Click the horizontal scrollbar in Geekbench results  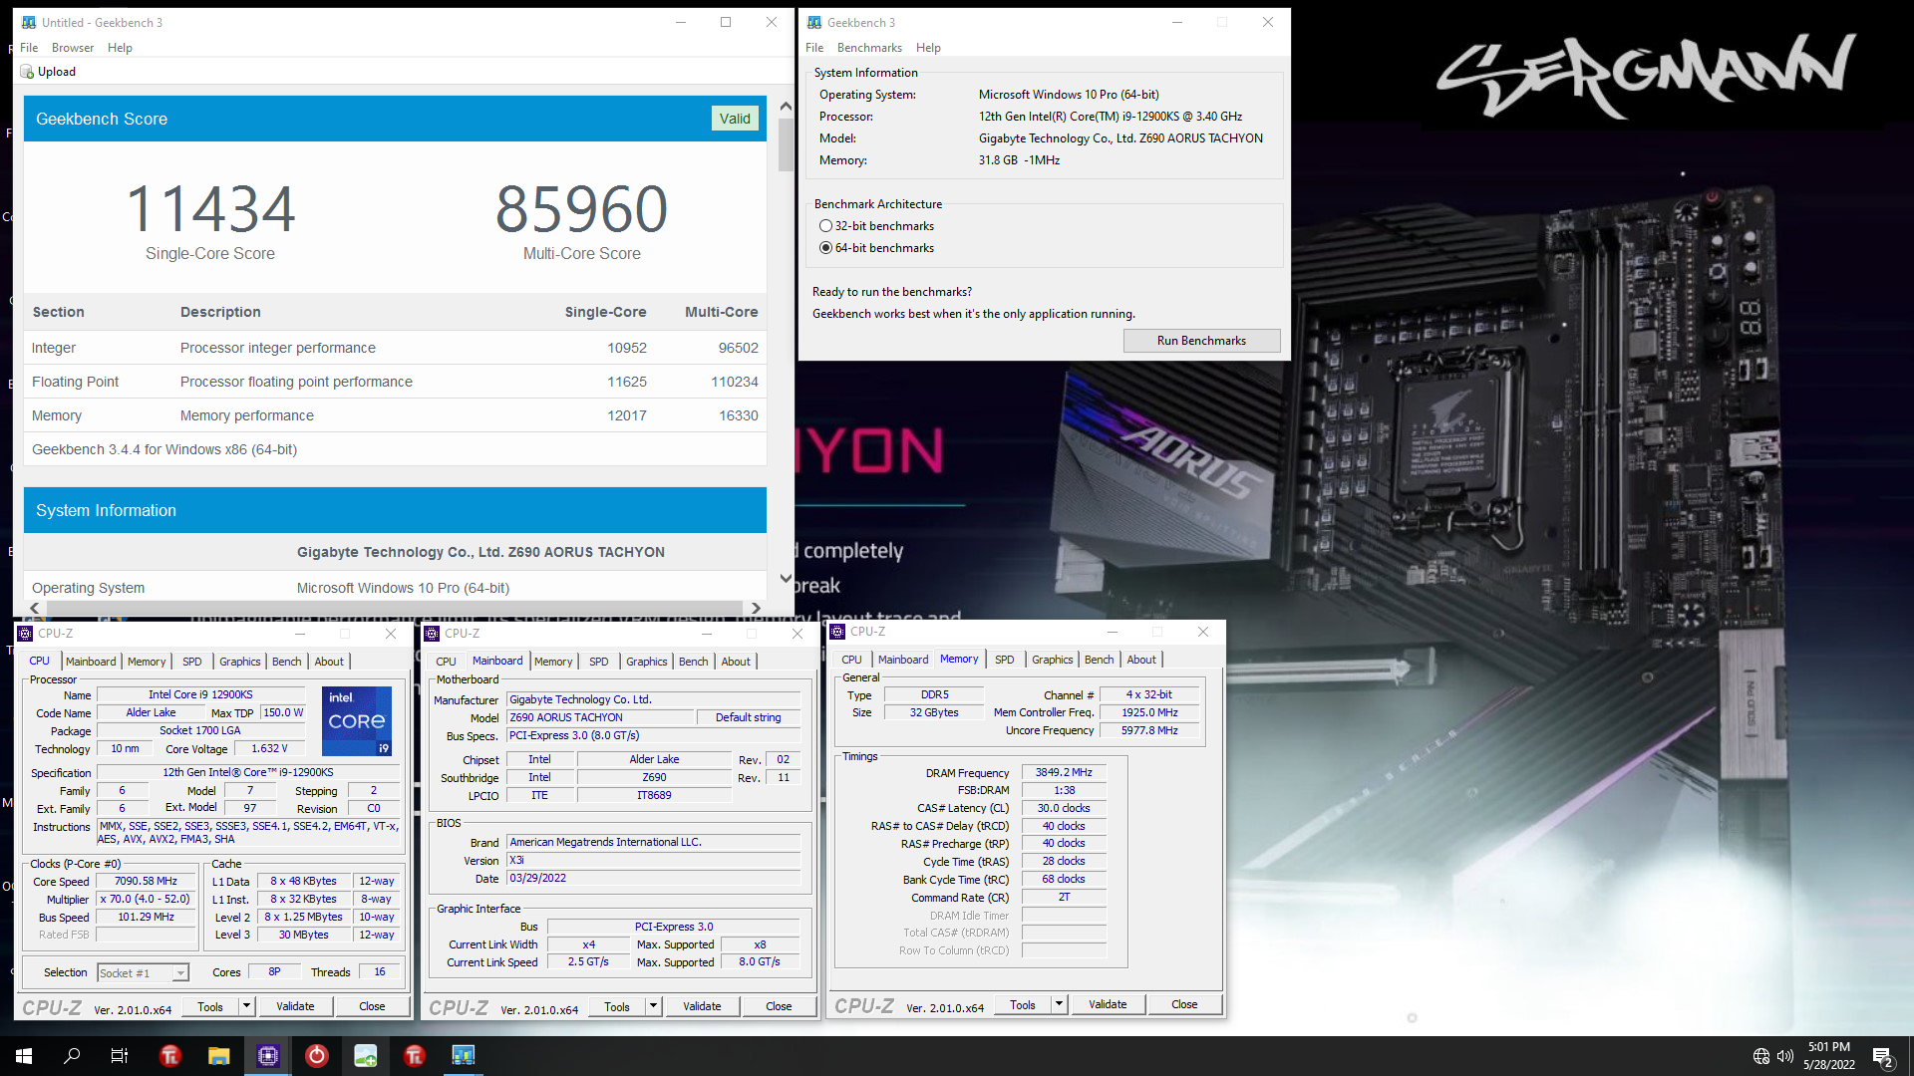[x=395, y=608]
